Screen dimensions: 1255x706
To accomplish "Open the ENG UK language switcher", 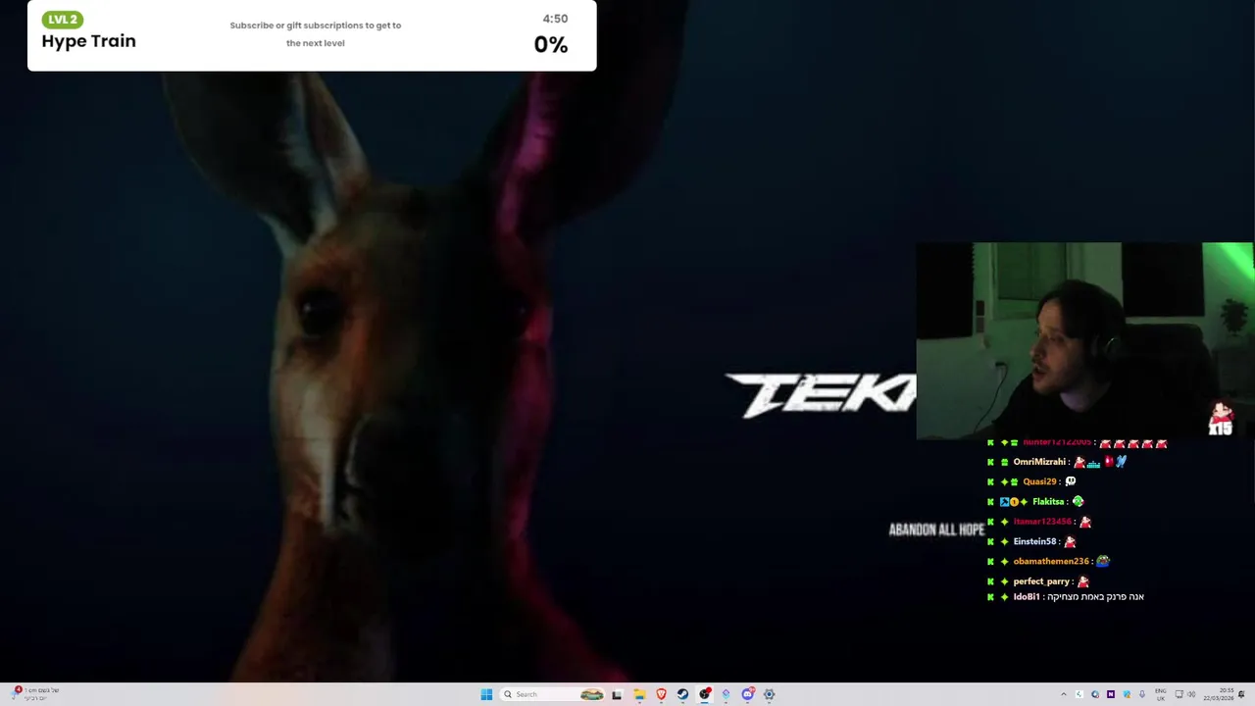I will click(x=1161, y=694).
